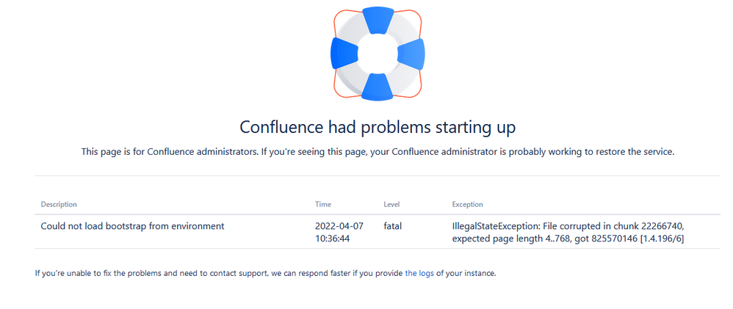Click the "Description" column header
The image size is (733, 309).
tap(59, 204)
